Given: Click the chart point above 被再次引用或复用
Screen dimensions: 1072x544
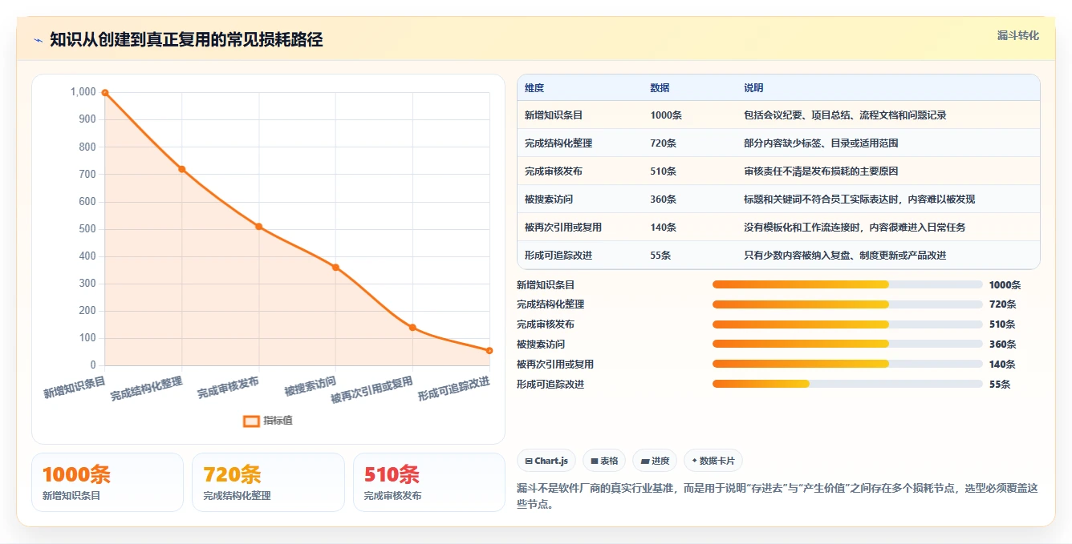Looking at the screenshot, I should [x=412, y=327].
